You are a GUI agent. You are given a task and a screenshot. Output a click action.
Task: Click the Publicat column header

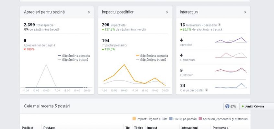click(28, 127)
